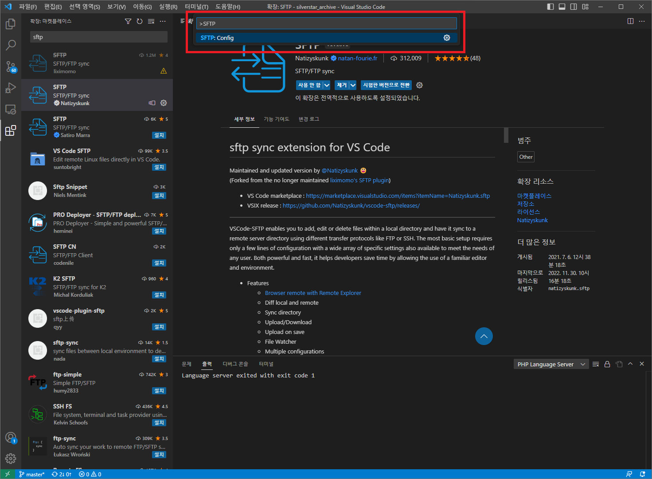Click warning icon on liximomo SFTP row
652x479 pixels.
pyautogui.click(x=164, y=71)
